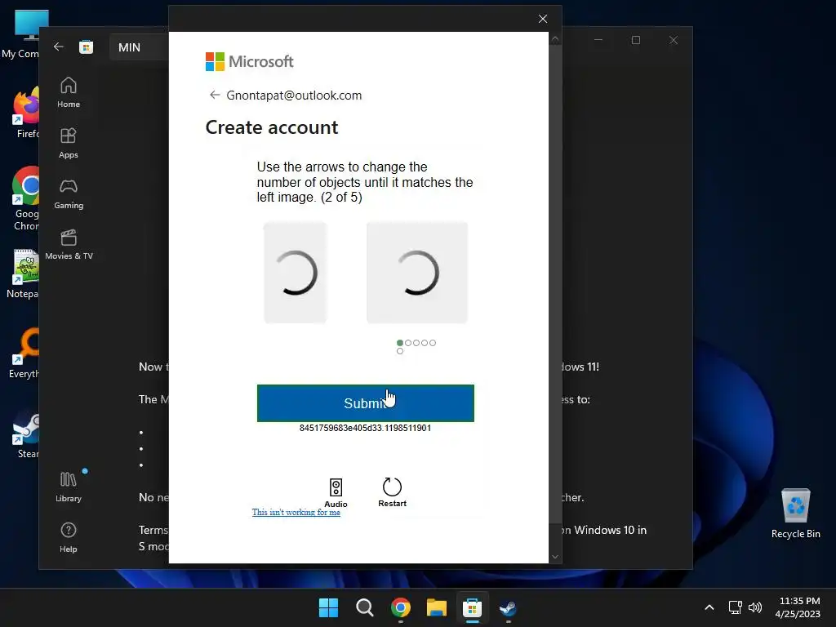Open Steam from taskbar

pos(508,607)
